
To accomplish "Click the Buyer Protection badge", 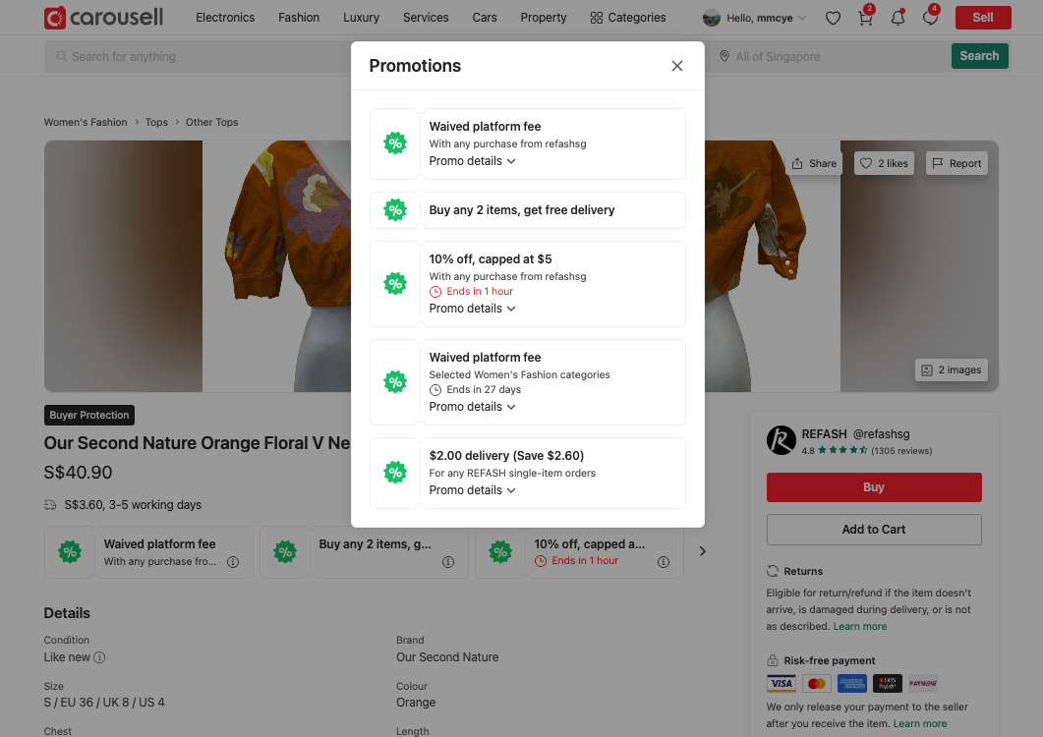I will [89, 415].
